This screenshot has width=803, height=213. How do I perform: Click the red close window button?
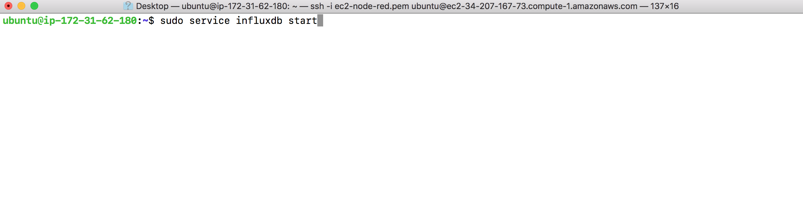pos(8,6)
